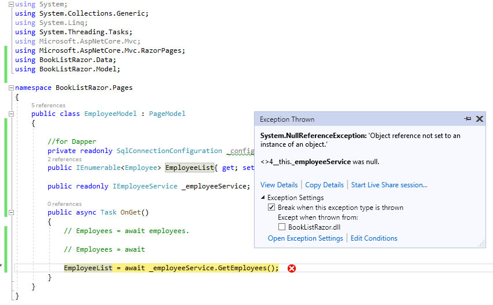
Task: Start Live Share session link
Action: pyautogui.click(x=389, y=185)
